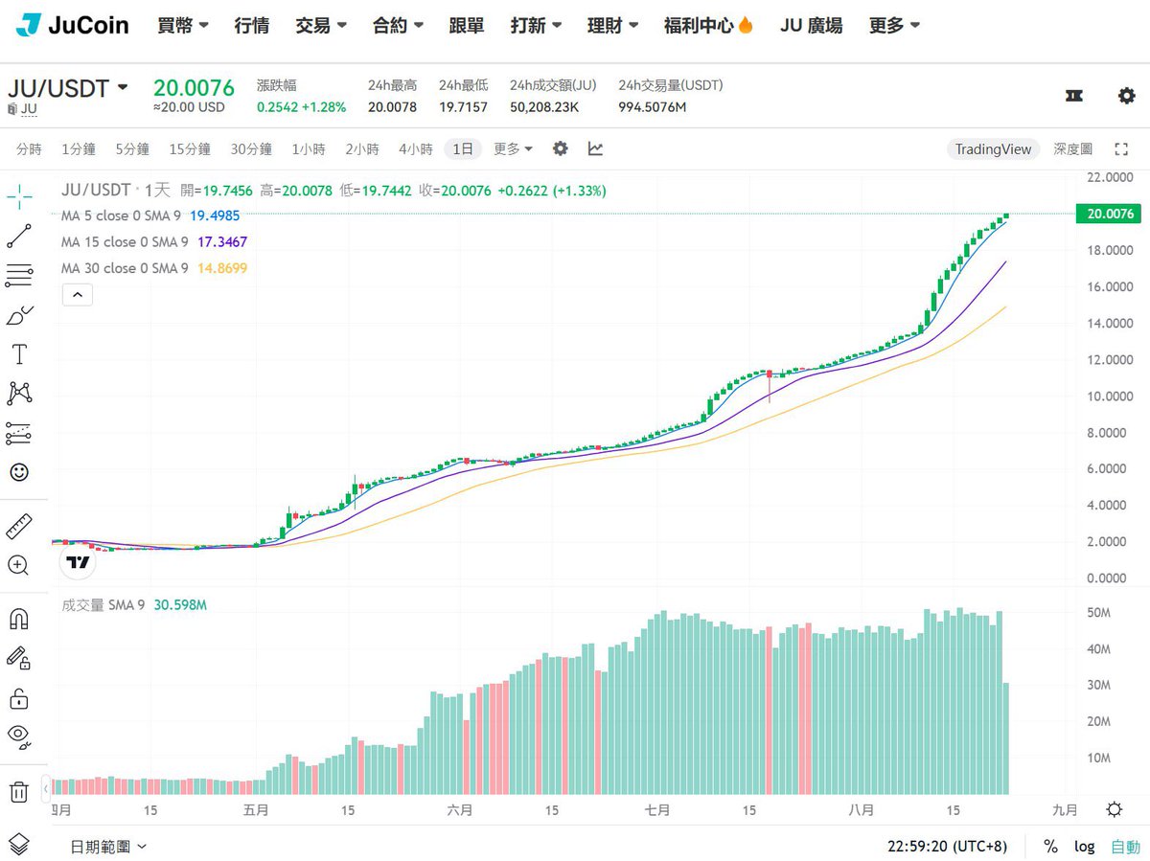The height and width of the screenshot is (861, 1150).
Task: Expand the 理財 menu
Action: (613, 26)
